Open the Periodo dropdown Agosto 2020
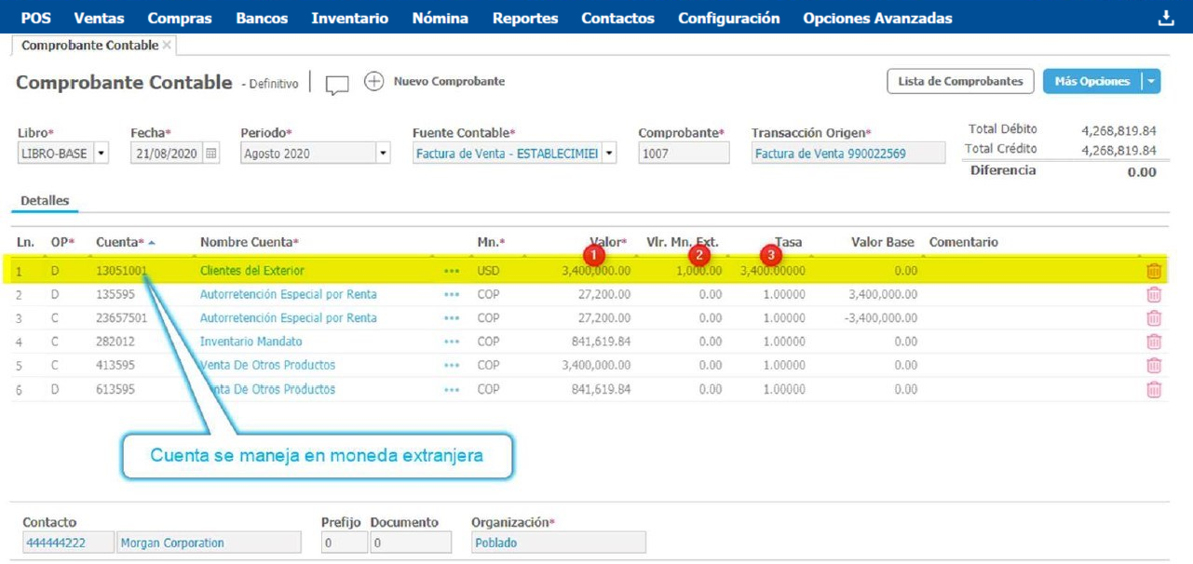The width and height of the screenshot is (1193, 564). (x=382, y=154)
